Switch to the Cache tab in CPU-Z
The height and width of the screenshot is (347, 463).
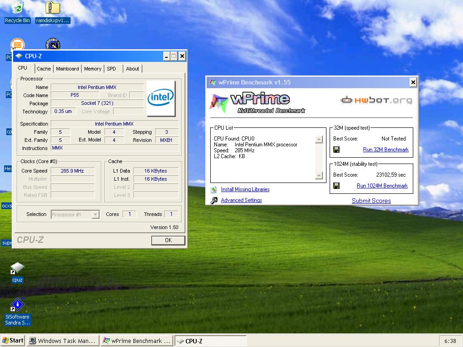[x=44, y=69]
